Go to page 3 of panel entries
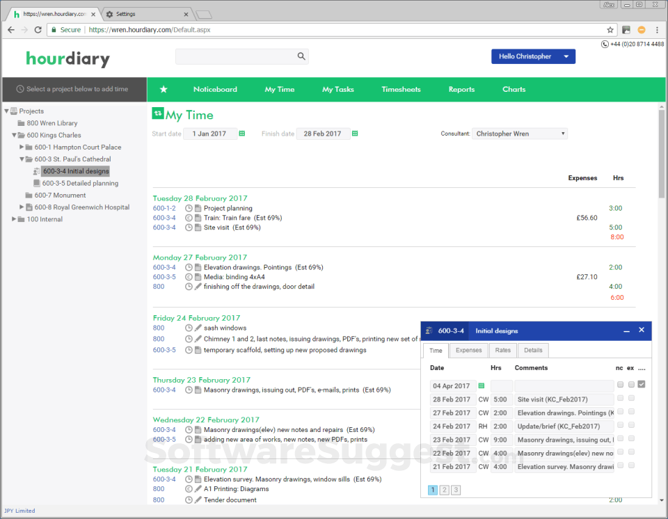The height and width of the screenshot is (519, 668). [x=456, y=490]
